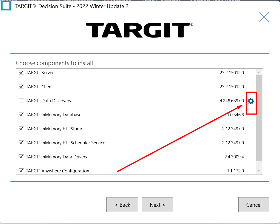The width and height of the screenshot is (280, 224).
Task: Select the TARGIT Anywhere Configuration label
Action: [58, 171]
